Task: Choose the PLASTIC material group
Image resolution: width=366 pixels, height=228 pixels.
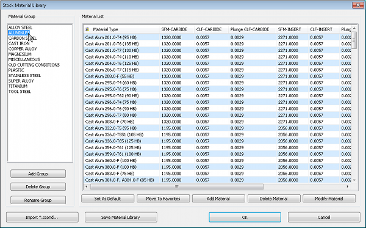Action: pyautogui.click(x=16, y=70)
